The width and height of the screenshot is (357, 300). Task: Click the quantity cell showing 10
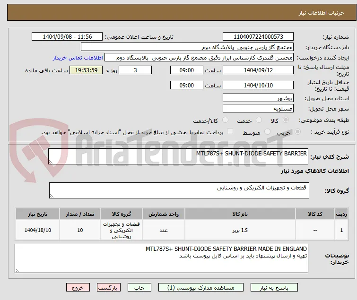click(80, 230)
